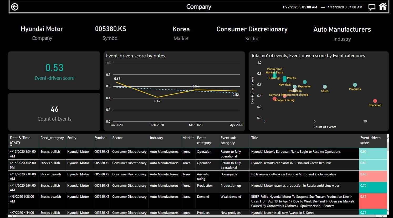This screenshot has height=218, width=393.
Task: Click the scroll-down arrow of the table
Action: pyautogui.click(x=388, y=211)
